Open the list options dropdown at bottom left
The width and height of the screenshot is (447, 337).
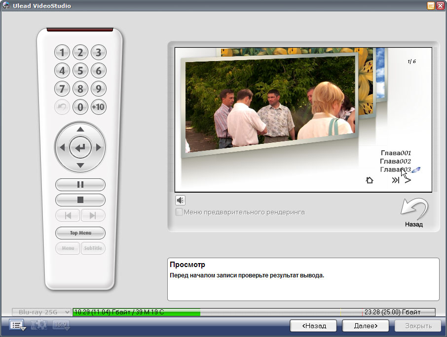[x=17, y=326]
